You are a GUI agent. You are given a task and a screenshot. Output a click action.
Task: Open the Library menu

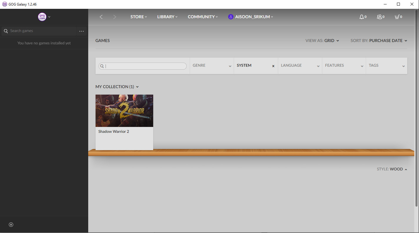coord(167,17)
